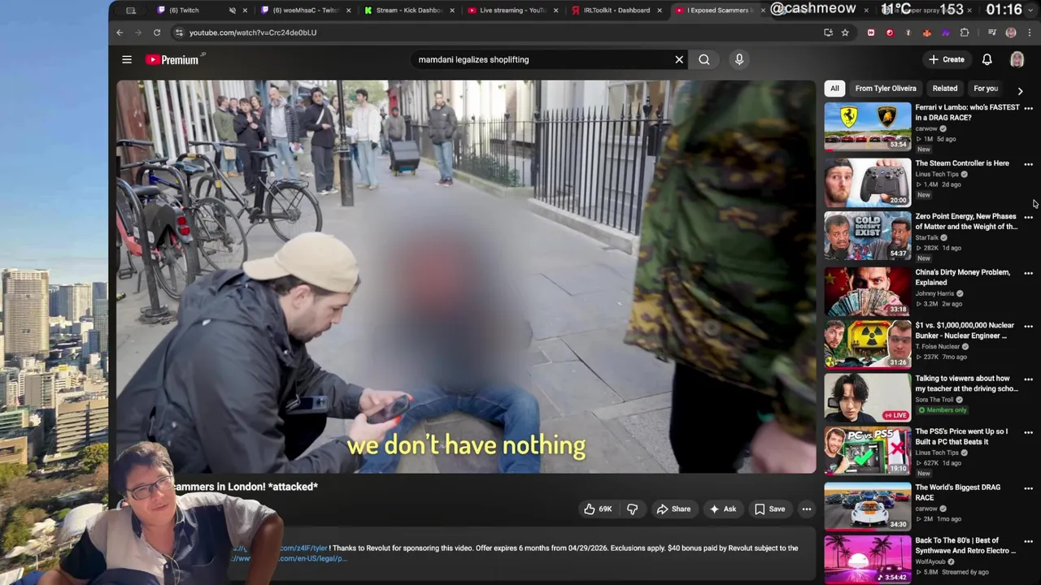Show more filter chips with arrow
Image resolution: width=1041 pixels, height=585 pixels.
[1020, 91]
